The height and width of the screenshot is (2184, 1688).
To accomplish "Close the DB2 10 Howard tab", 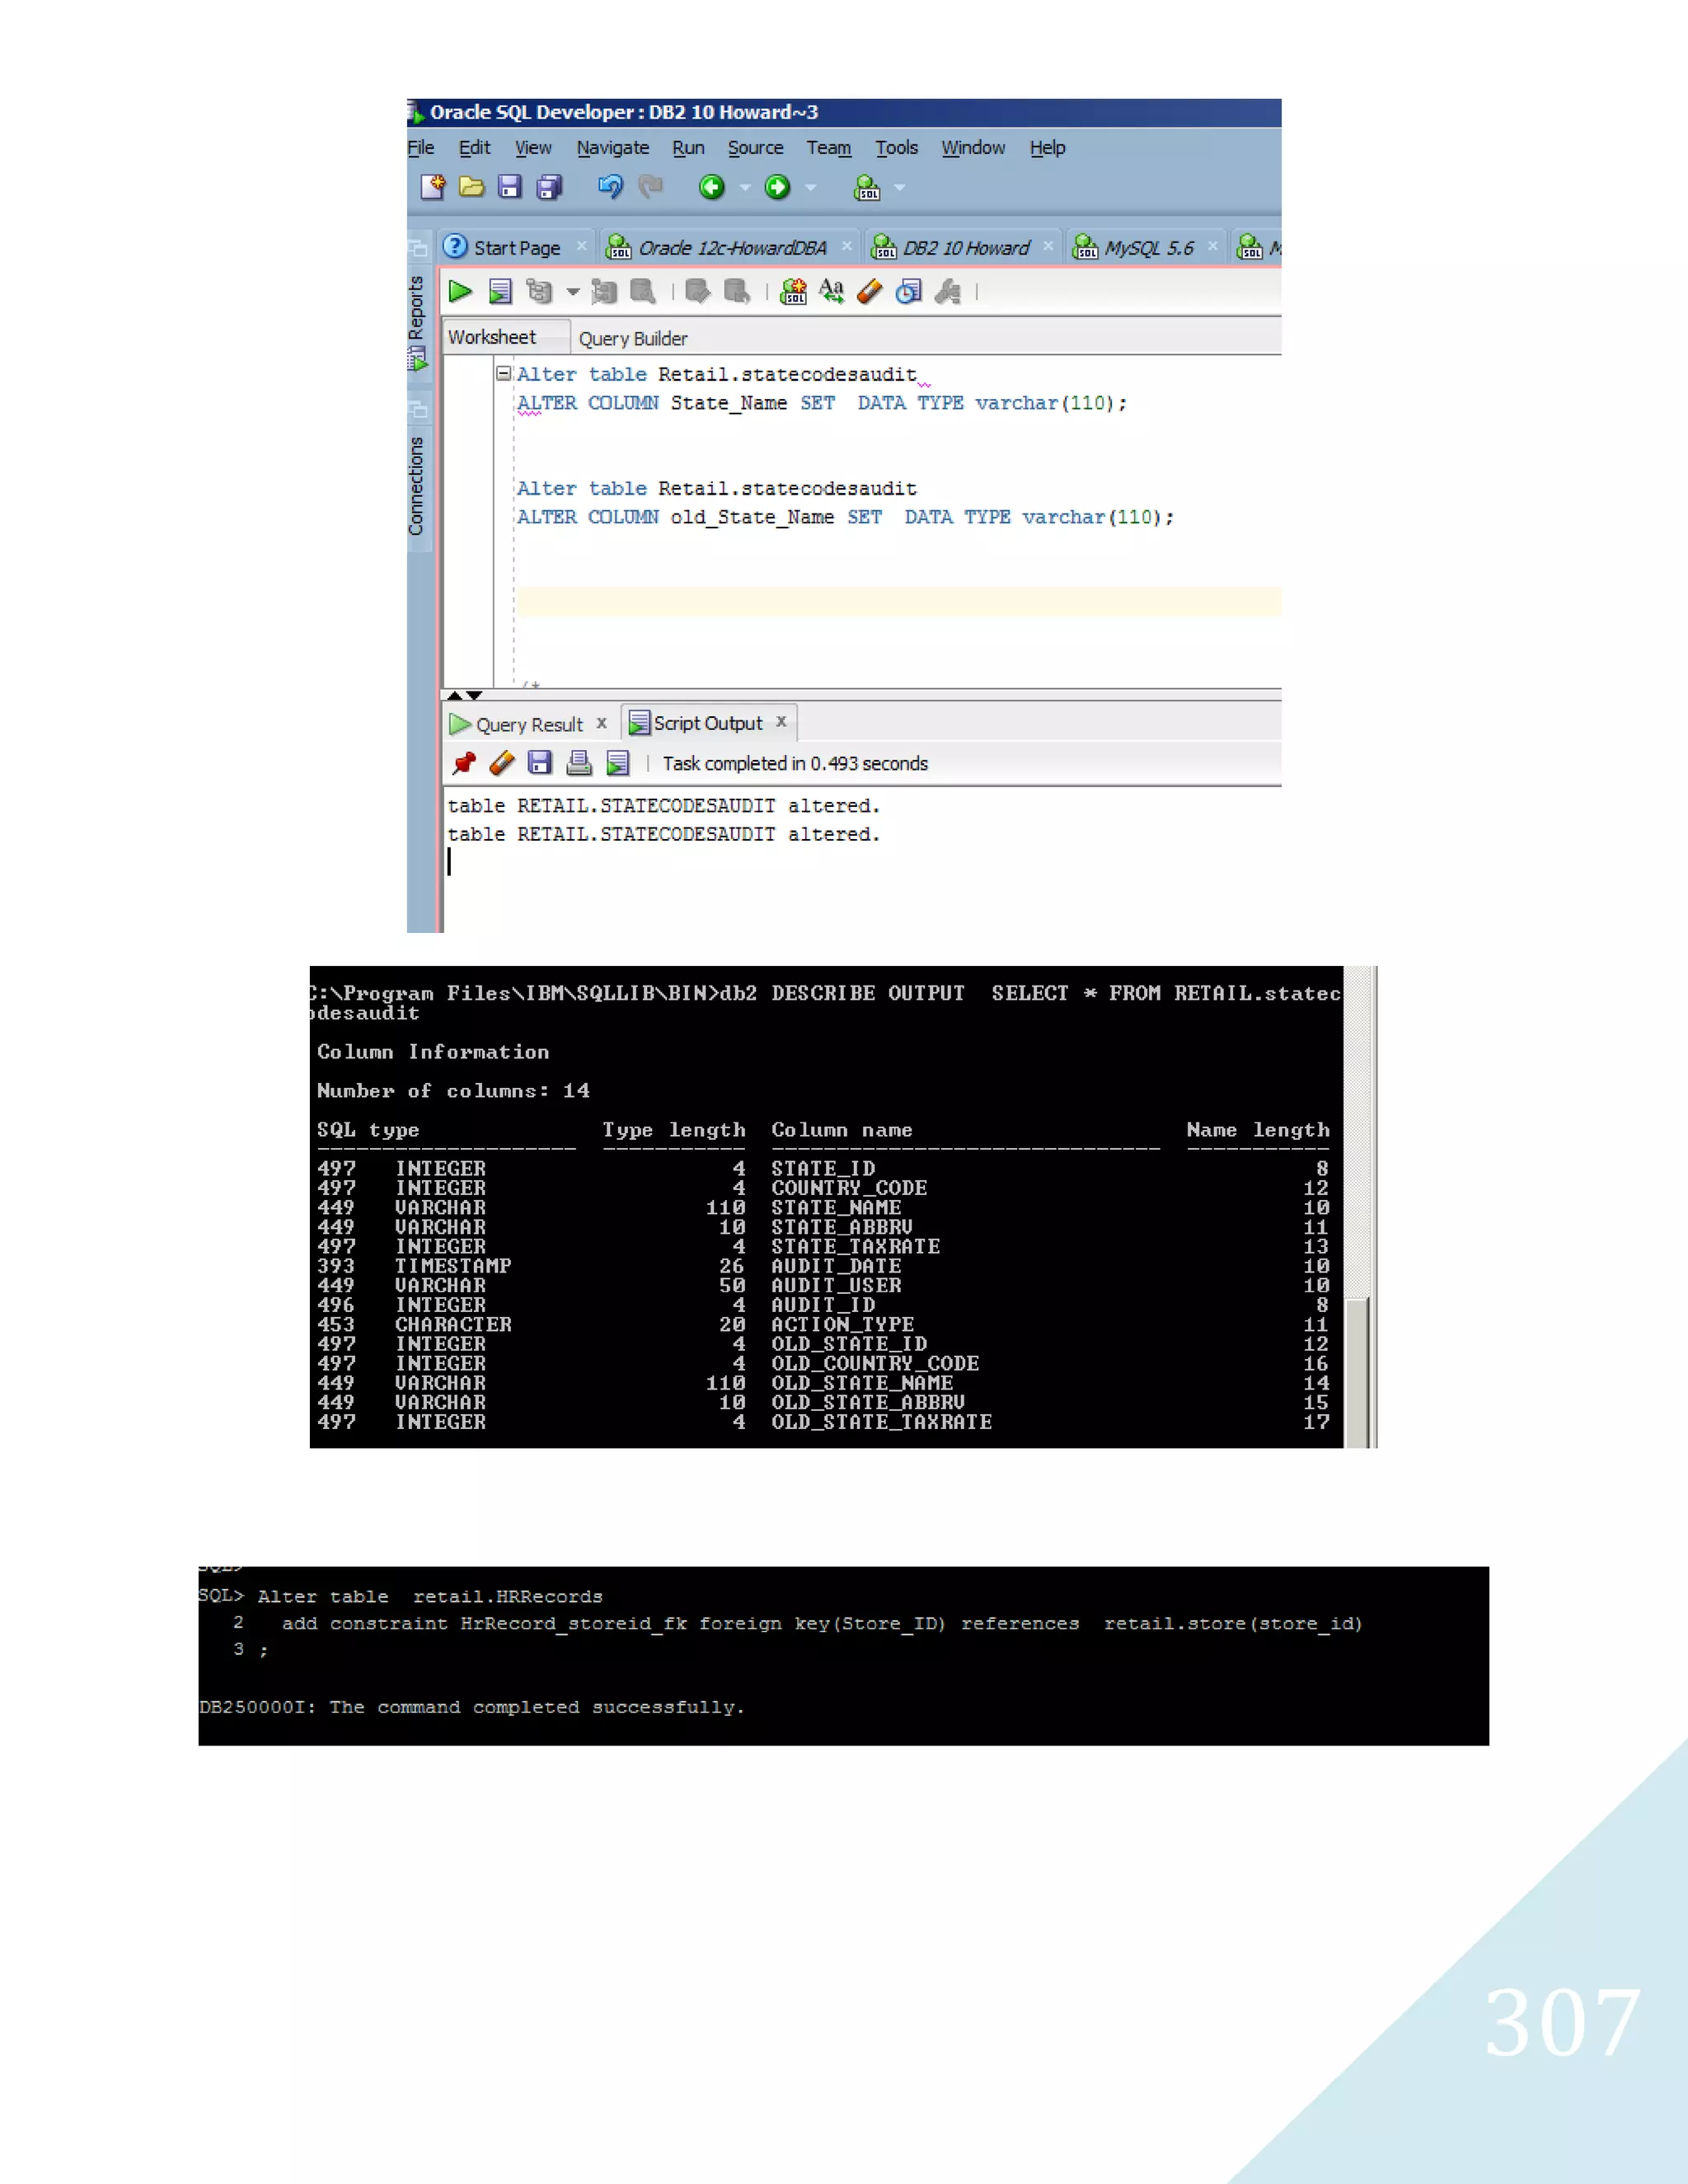I will [x=1048, y=246].
